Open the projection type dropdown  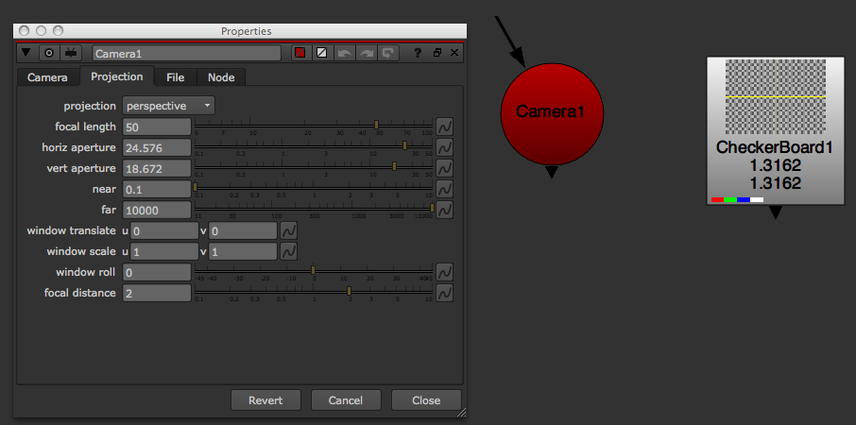click(168, 106)
